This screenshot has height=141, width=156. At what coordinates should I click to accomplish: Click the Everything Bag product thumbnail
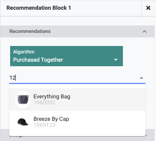[23, 99]
